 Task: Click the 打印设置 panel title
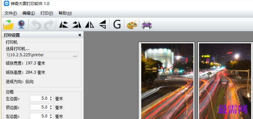pyautogui.click(x=12, y=35)
